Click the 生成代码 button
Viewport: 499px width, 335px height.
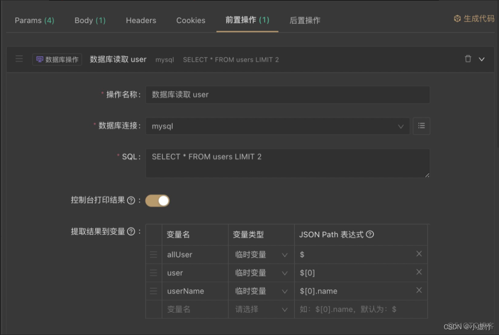coord(475,19)
